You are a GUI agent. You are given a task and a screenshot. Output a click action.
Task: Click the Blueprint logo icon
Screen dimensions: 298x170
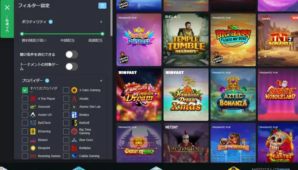point(33,148)
